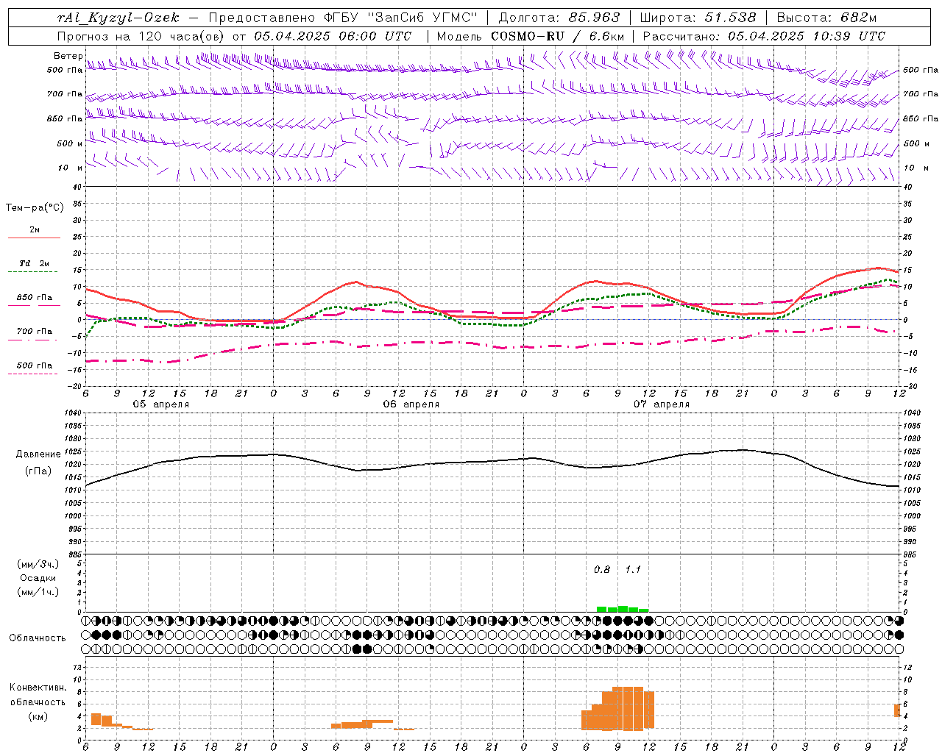Click the Долгота: 85.963 value
The image size is (942, 753).
click(559, 18)
